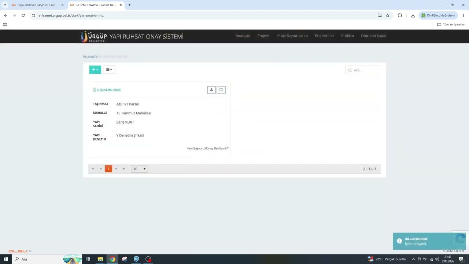Show hidden system tray icons
Screen dimensions: 469x264
(413, 259)
